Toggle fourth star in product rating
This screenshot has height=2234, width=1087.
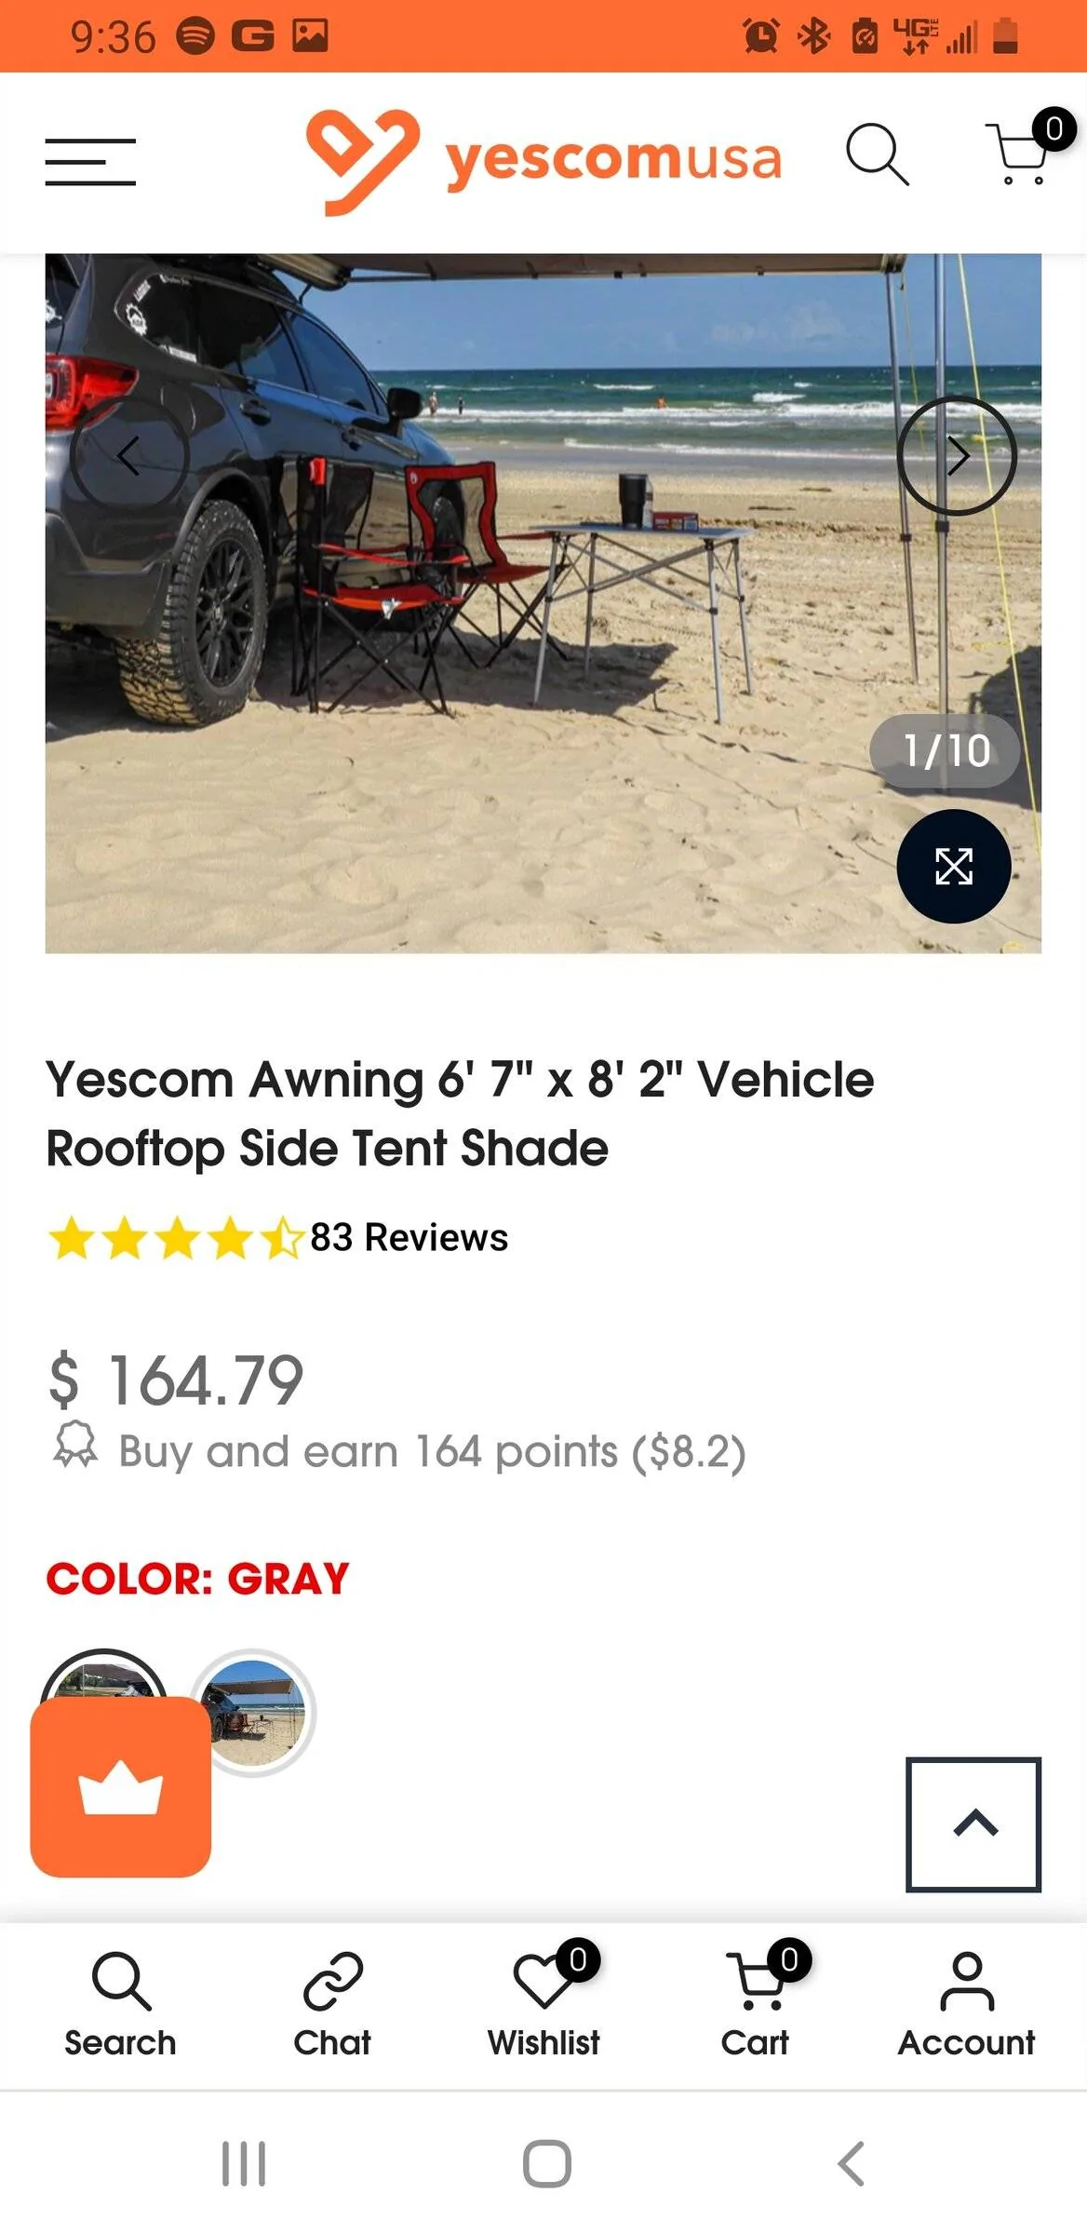pyautogui.click(x=227, y=1239)
